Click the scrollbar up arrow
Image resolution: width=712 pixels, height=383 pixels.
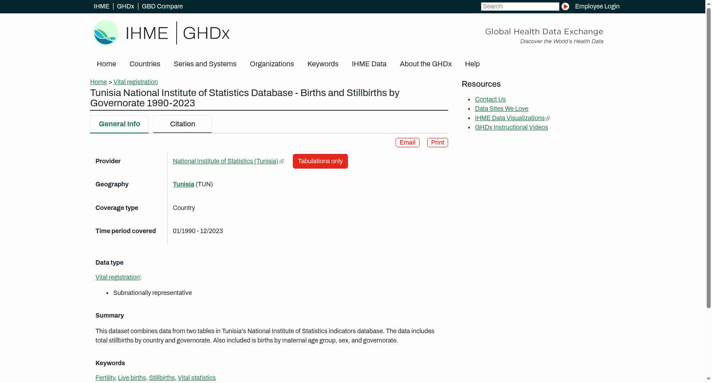pos(708,3)
